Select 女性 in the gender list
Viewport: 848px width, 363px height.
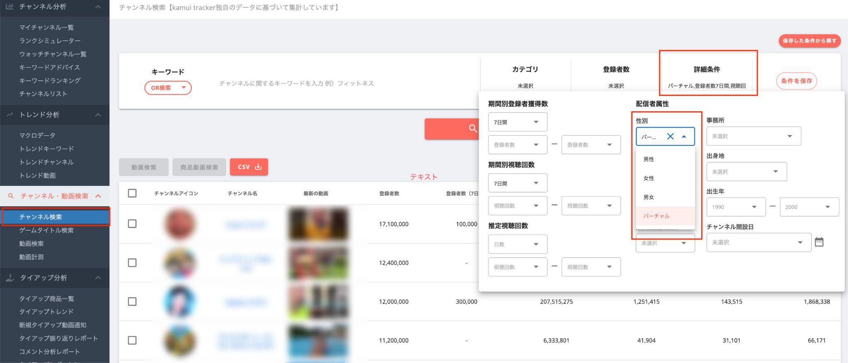[649, 178]
